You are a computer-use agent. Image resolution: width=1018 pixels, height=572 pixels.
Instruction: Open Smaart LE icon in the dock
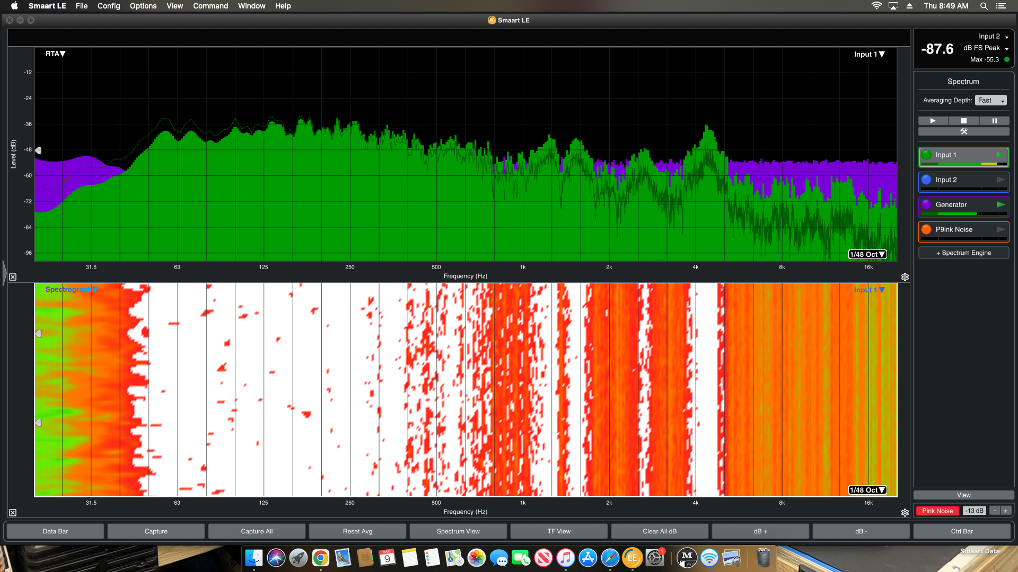tap(633, 558)
